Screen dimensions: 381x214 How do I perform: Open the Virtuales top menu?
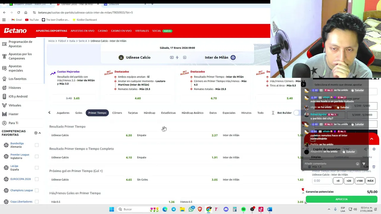tap(142, 31)
